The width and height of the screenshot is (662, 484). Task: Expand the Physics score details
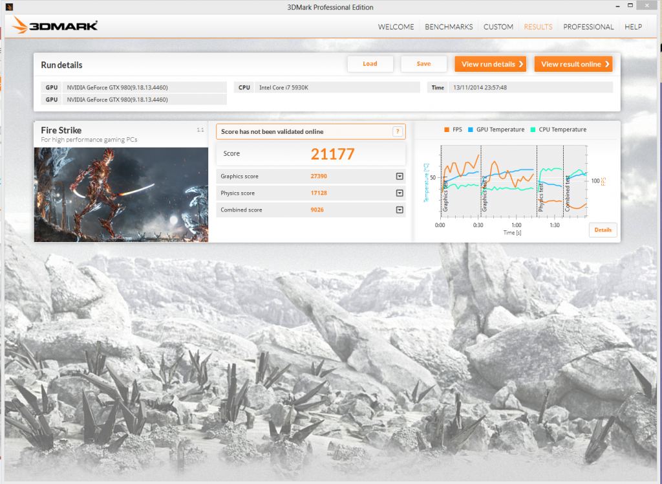[x=400, y=193]
